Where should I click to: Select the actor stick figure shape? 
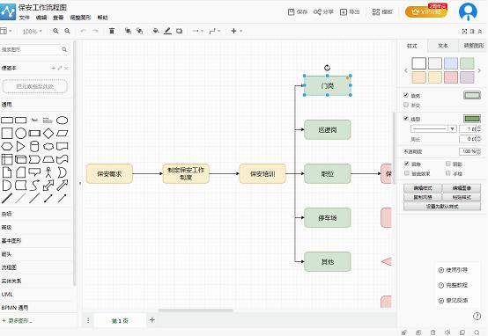coord(48,172)
